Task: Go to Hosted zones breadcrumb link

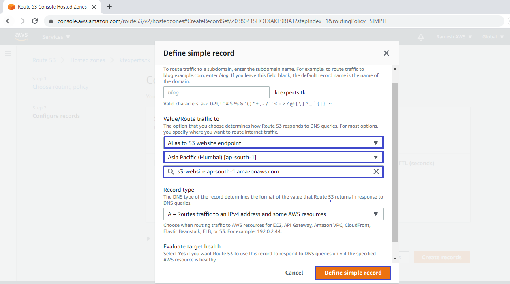Action: tap(88, 60)
